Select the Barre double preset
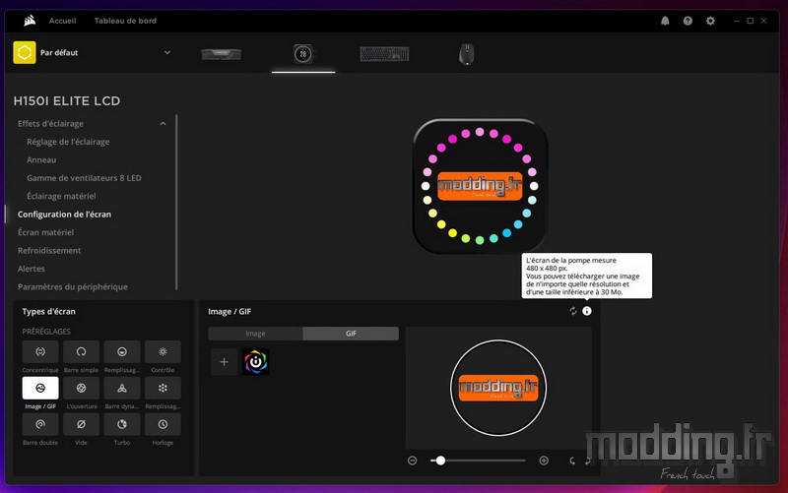 pos(40,425)
